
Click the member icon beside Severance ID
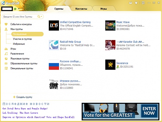tap(118, 67)
